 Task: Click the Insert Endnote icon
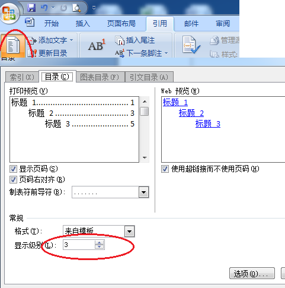coord(120,40)
